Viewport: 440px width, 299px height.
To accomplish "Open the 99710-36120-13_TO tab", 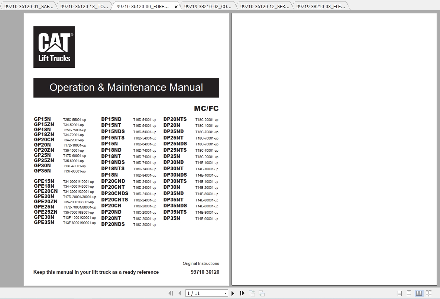I will [84, 6].
